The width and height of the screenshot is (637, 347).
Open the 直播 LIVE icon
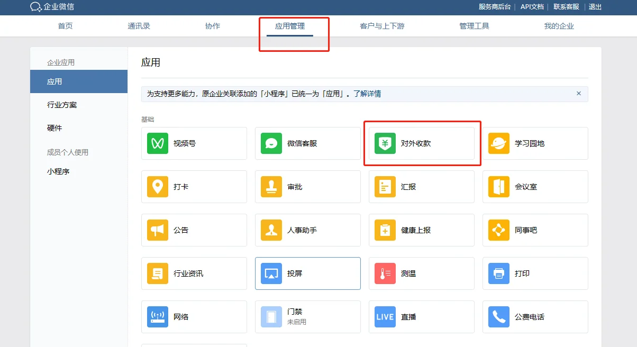tap(385, 317)
